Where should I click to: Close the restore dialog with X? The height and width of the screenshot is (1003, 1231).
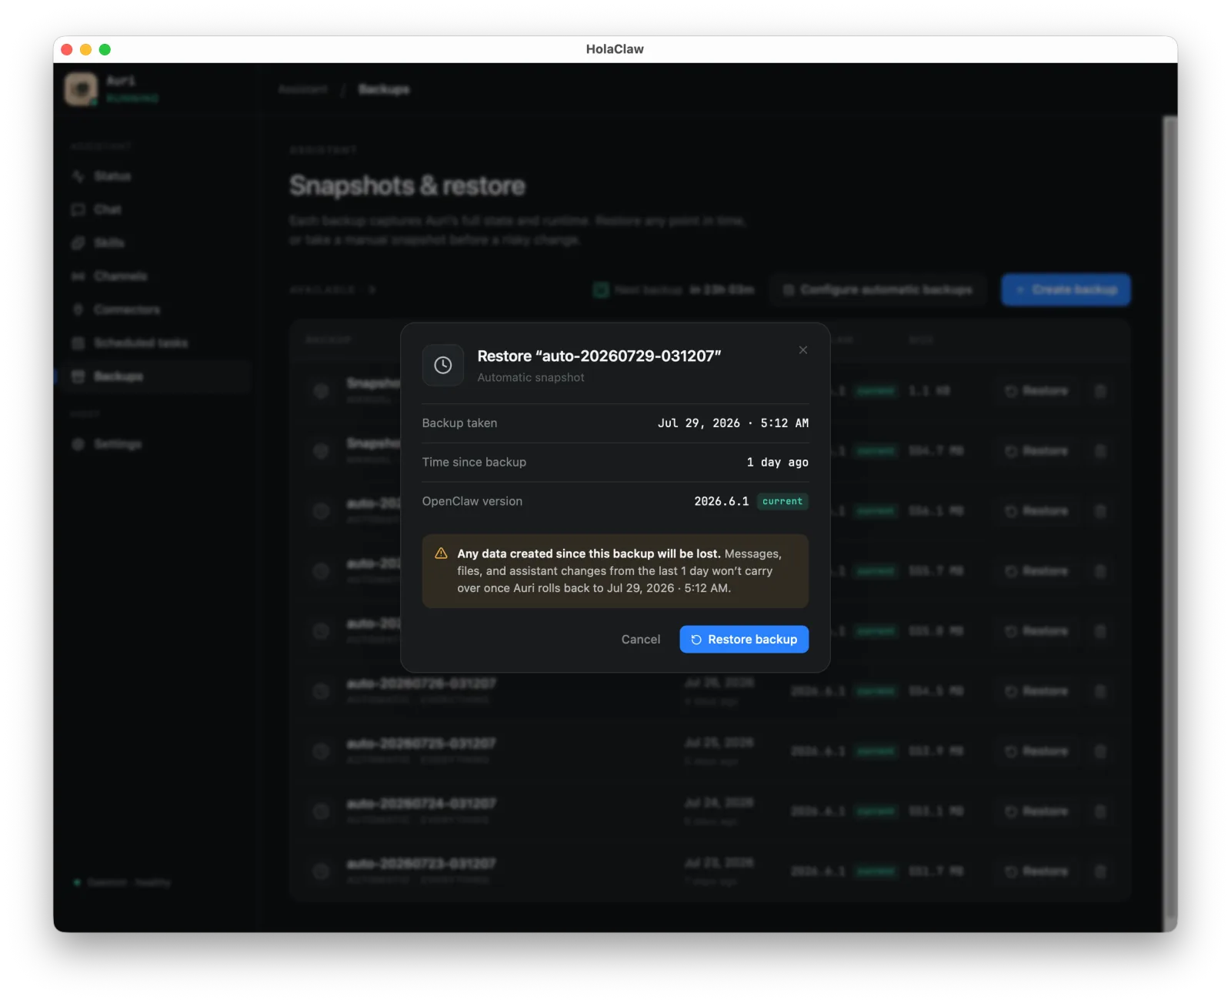[803, 350]
